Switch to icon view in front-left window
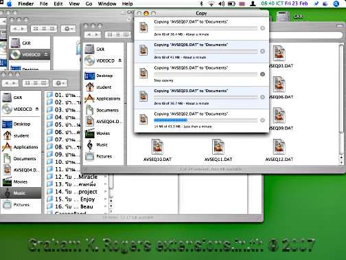 (27, 83)
